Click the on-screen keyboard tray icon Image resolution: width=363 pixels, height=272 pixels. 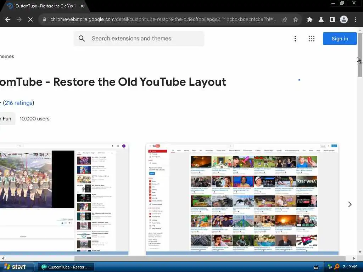click(x=316, y=267)
